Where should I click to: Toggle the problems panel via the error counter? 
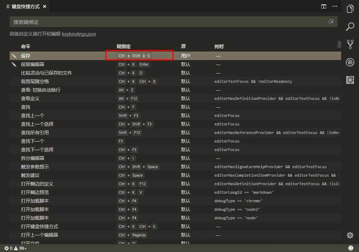pos(7,248)
